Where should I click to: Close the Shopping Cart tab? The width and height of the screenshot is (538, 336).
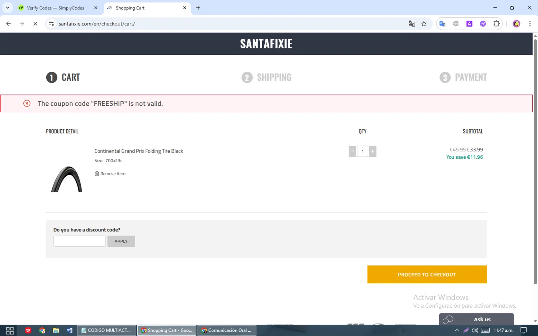pos(185,8)
